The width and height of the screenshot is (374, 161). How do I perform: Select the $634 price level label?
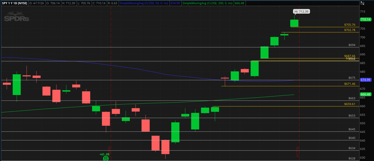point(352,148)
